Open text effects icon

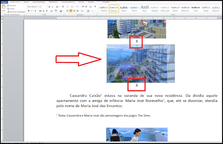[52, 11]
